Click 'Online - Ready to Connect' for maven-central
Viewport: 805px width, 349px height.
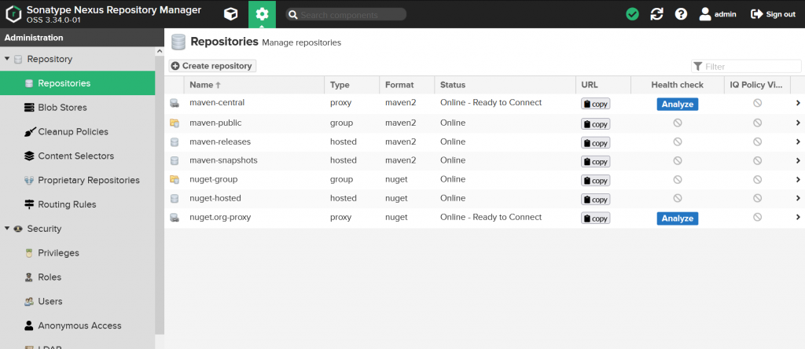tap(491, 103)
